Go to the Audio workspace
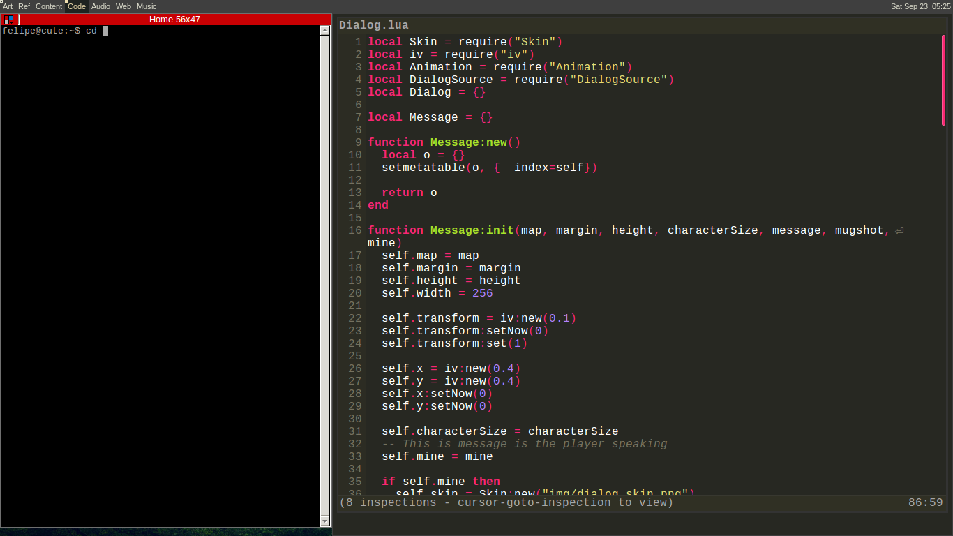The width and height of the screenshot is (953, 536). pos(100,6)
